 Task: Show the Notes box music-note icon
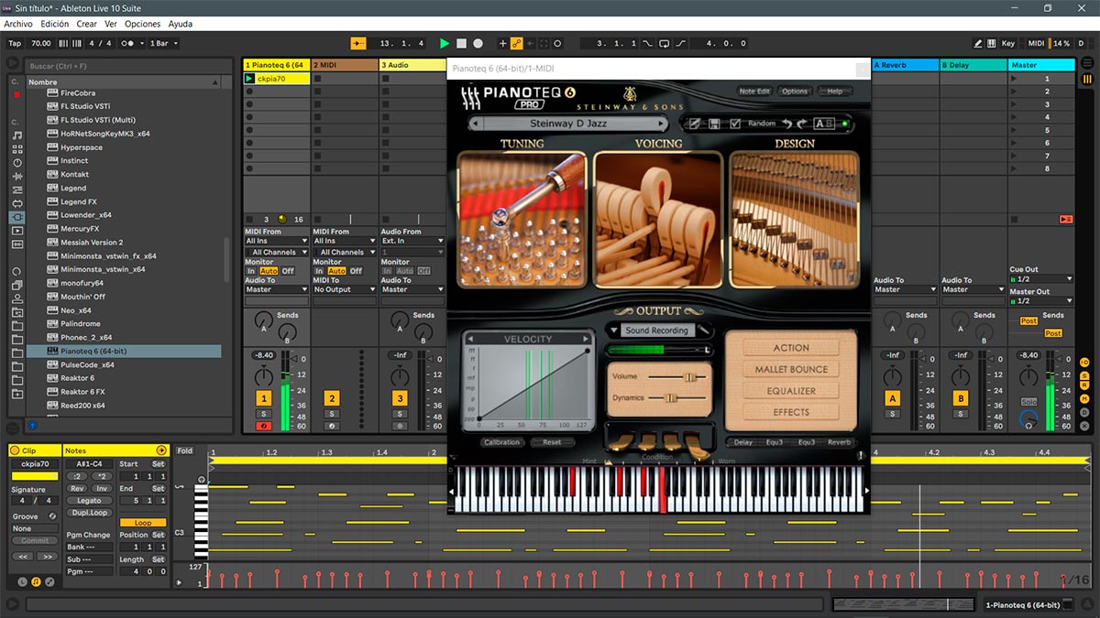click(x=36, y=581)
